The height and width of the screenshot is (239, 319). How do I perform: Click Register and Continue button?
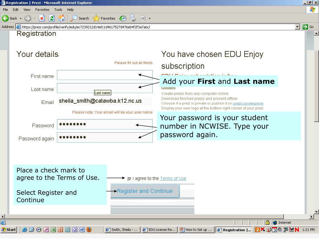tap(145, 191)
